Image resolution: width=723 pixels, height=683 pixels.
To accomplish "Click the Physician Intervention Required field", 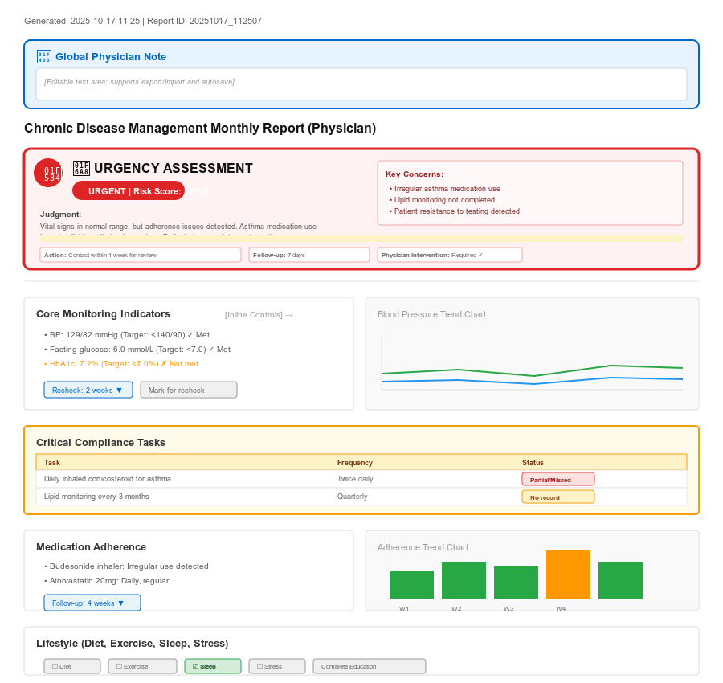I will (x=449, y=255).
